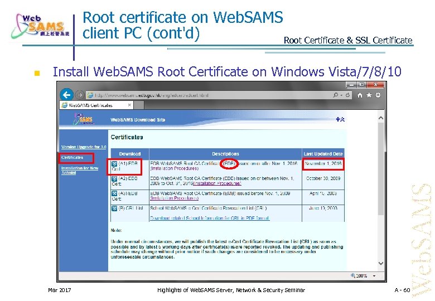The height and width of the screenshot is (301, 435).
Task: Click the 100% zoom level text
Action: (x=362, y=276)
